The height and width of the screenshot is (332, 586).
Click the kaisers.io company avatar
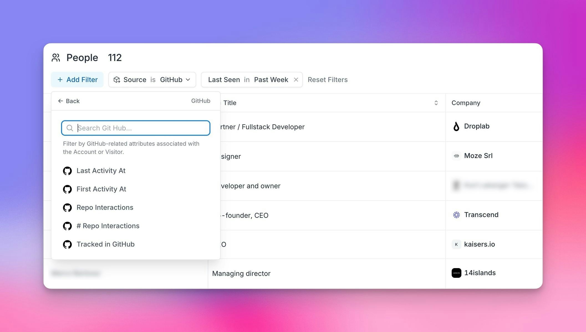456,244
